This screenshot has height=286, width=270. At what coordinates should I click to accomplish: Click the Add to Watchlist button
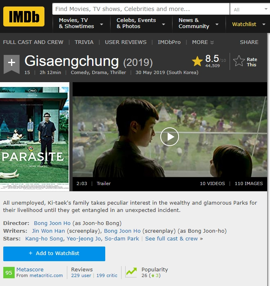tap(54, 254)
